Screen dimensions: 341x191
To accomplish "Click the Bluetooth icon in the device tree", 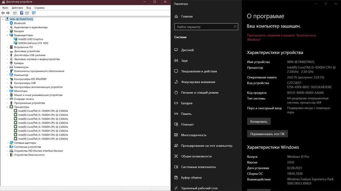I will tap(11, 23).
